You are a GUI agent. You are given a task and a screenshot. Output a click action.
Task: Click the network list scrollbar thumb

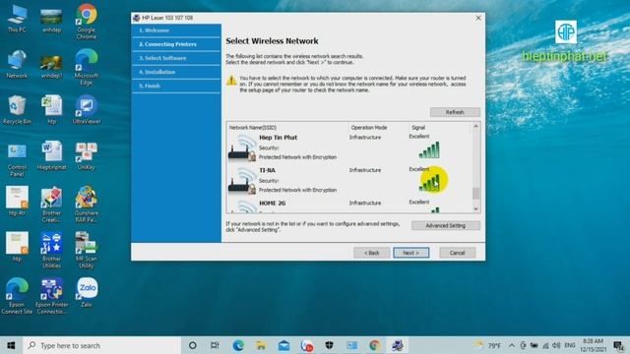point(476,193)
